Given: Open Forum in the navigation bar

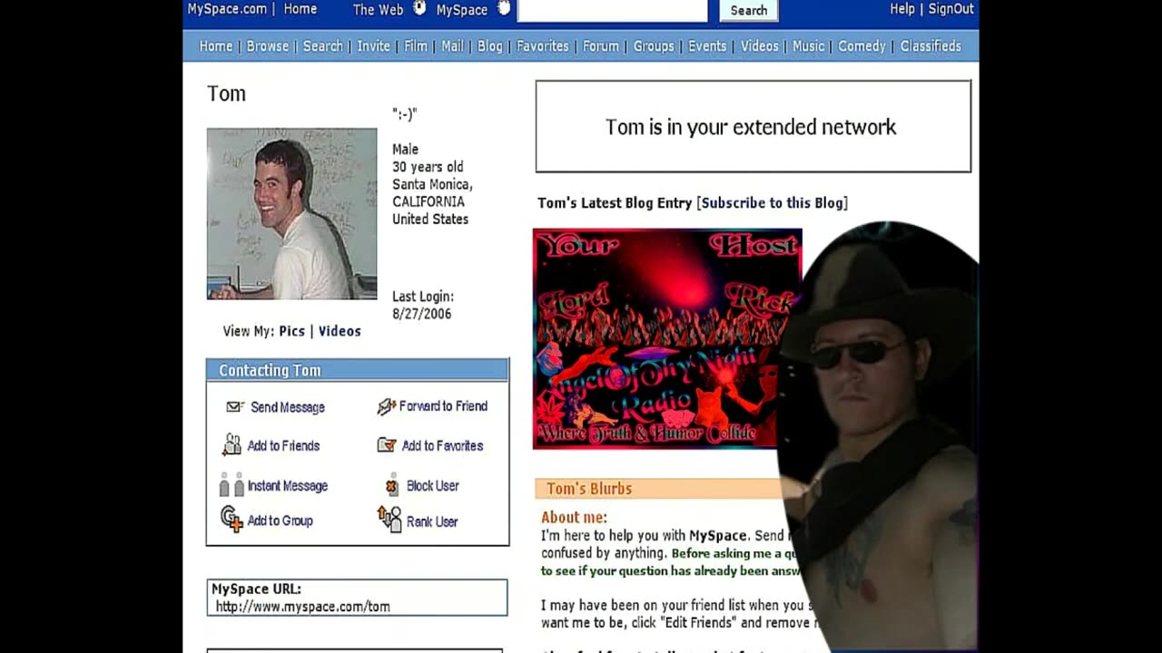Looking at the screenshot, I should point(601,46).
